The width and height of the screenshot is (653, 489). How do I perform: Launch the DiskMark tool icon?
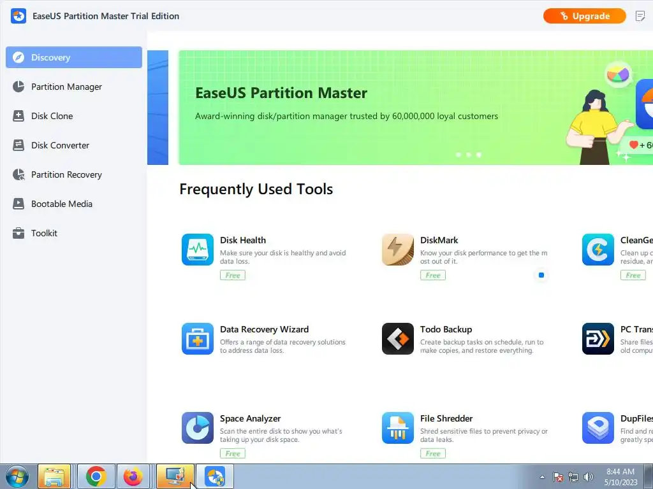[x=398, y=250]
